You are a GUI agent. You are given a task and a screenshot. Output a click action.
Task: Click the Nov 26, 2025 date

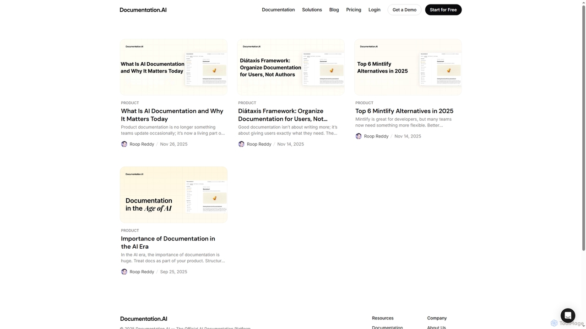[174, 144]
